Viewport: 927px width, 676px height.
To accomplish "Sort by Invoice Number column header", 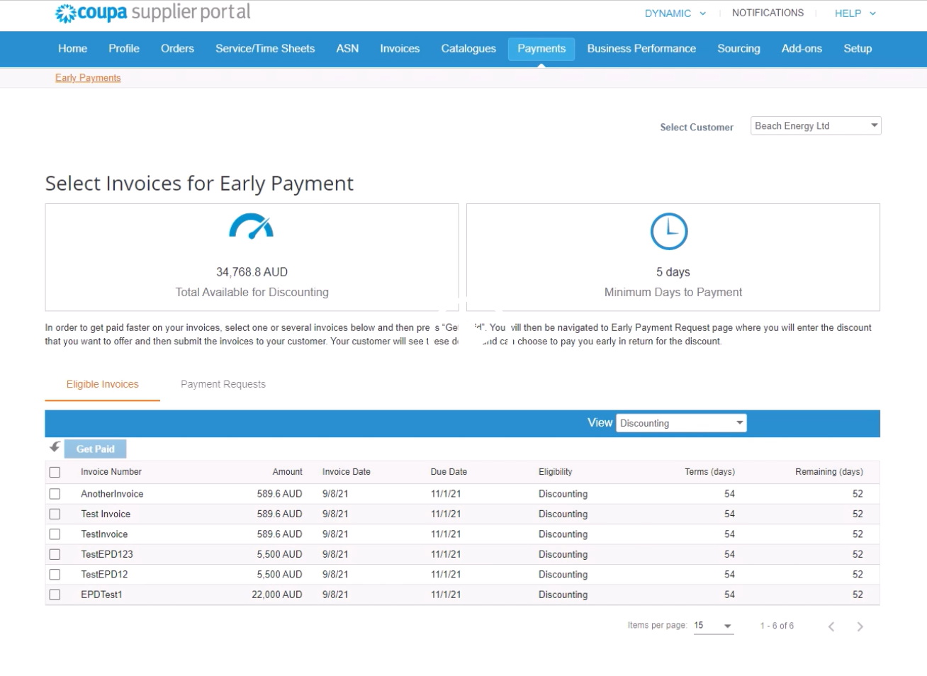I will [x=111, y=472].
